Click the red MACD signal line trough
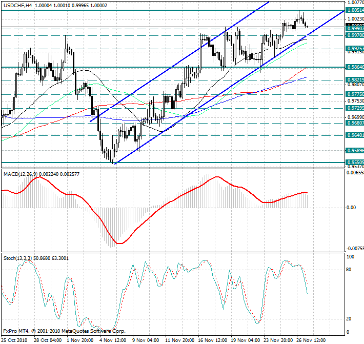This screenshot has width=364, height=344. pyautogui.click(x=119, y=243)
